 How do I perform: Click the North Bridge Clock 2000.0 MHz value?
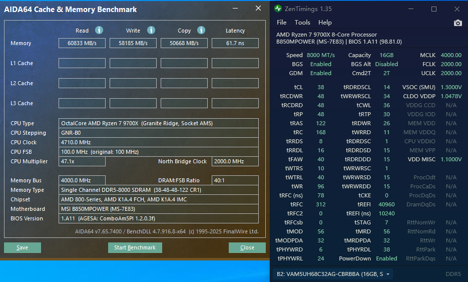click(235, 161)
